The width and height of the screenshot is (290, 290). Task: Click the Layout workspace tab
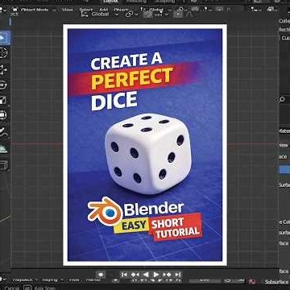tap(111, 2)
